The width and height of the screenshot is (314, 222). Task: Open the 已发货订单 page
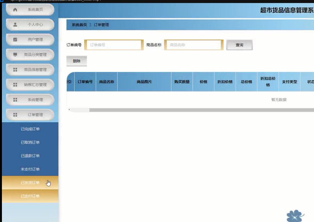pos(30,183)
